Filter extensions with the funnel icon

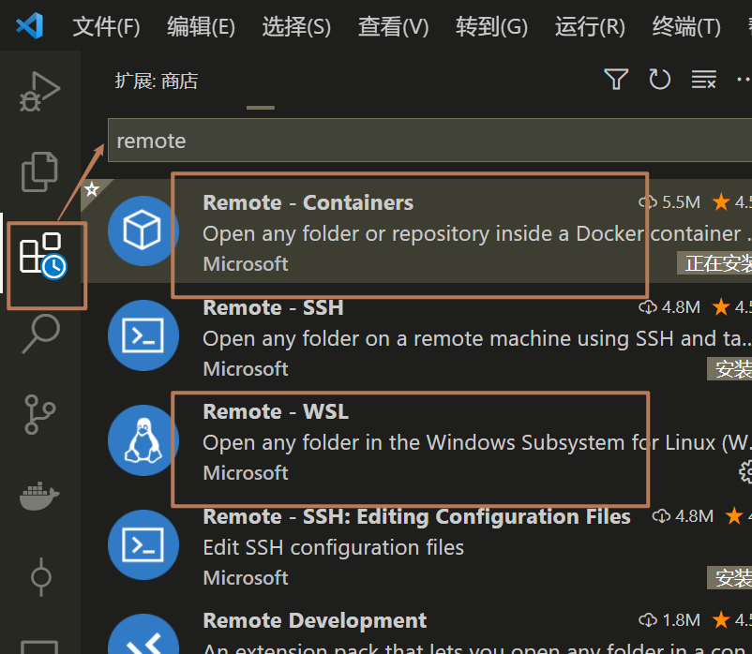(616, 79)
